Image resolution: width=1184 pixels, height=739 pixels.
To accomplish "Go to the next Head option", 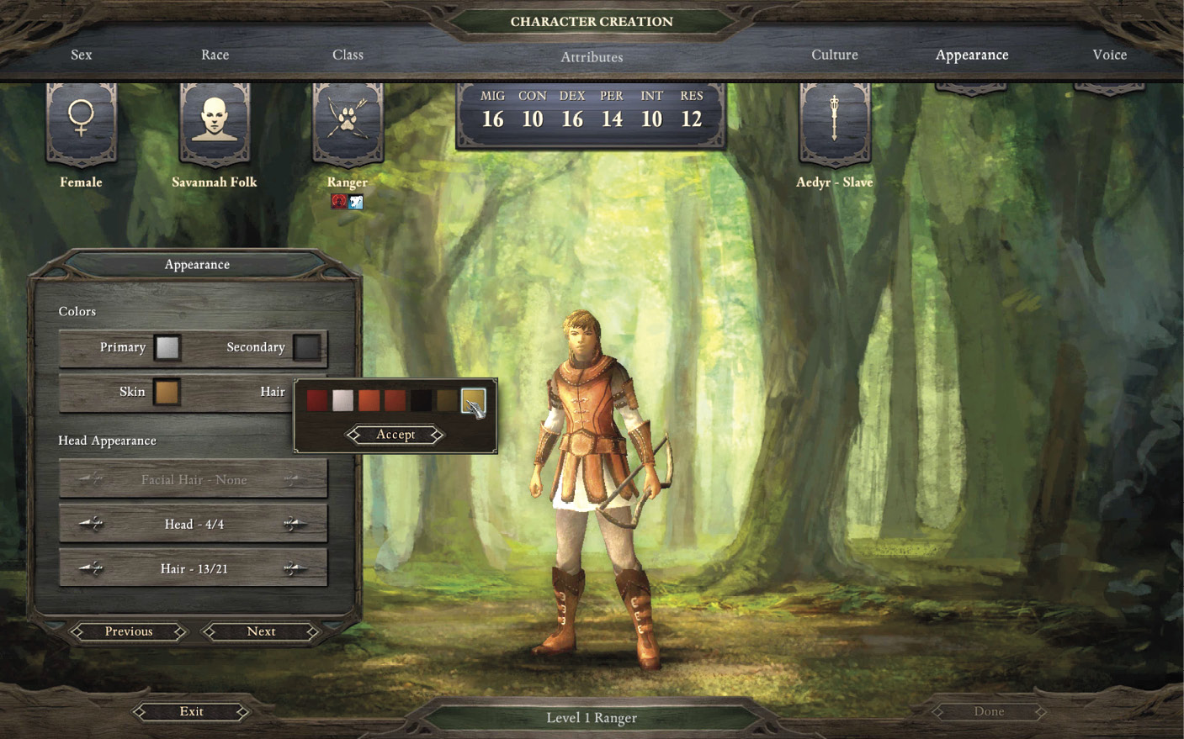I will pos(295,525).
